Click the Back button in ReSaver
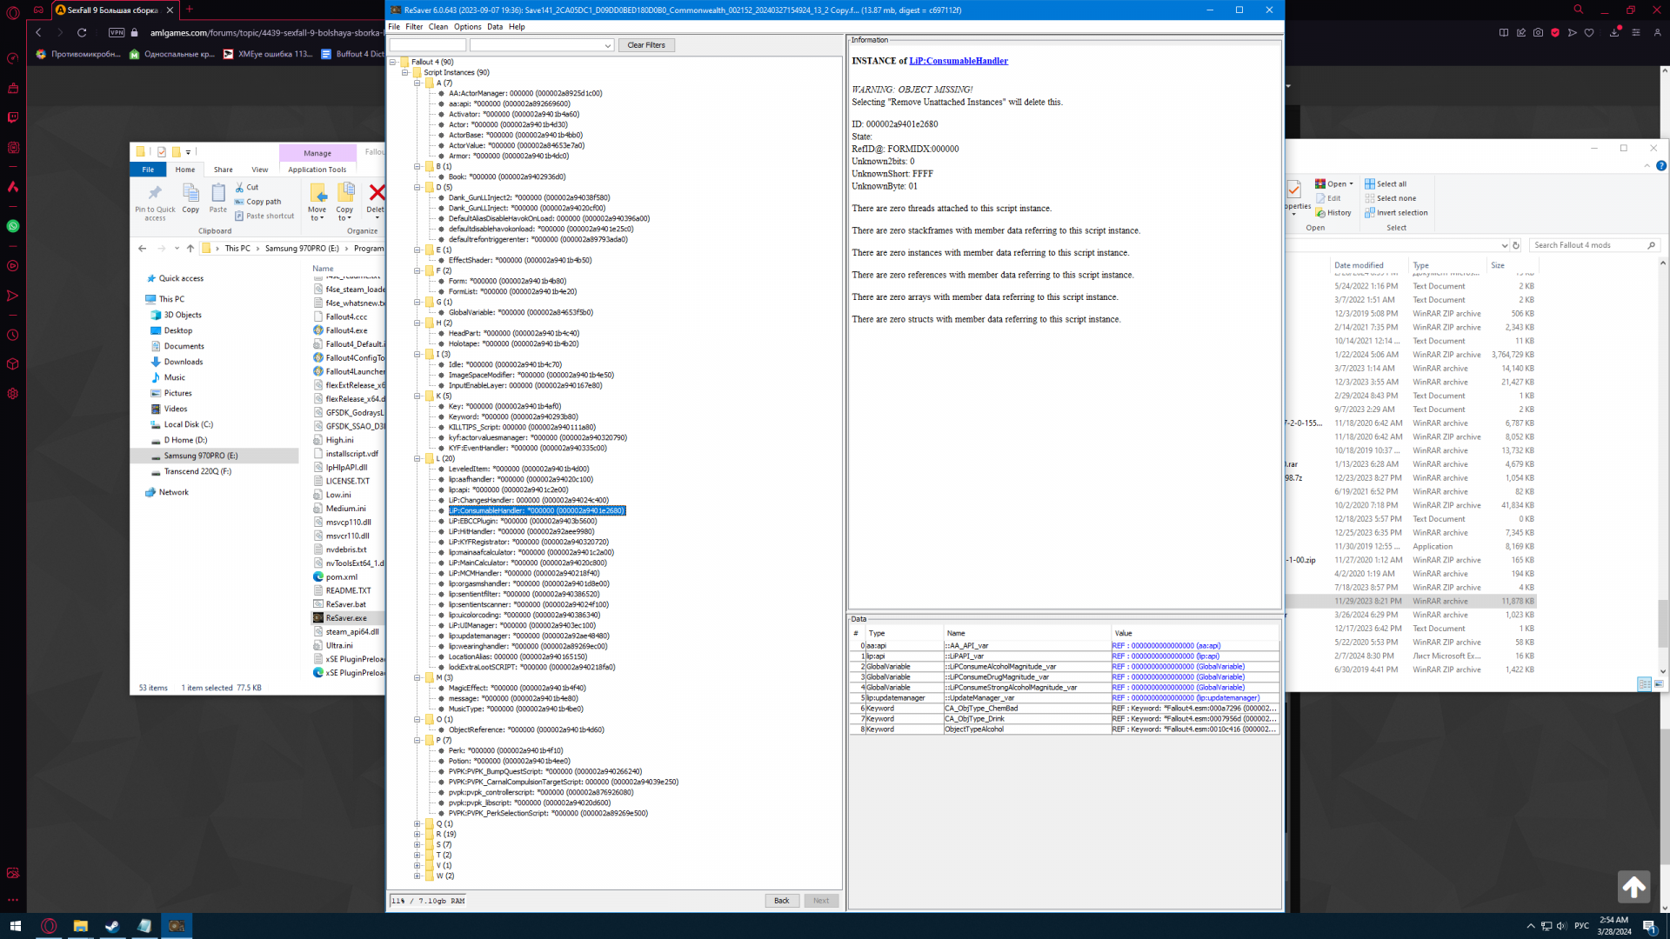Screen dimensions: 1670x939 (x=781, y=901)
